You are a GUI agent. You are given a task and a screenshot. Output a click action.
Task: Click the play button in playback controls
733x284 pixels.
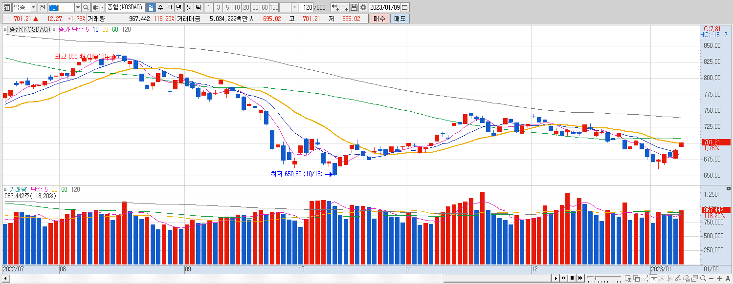tap(556, 278)
